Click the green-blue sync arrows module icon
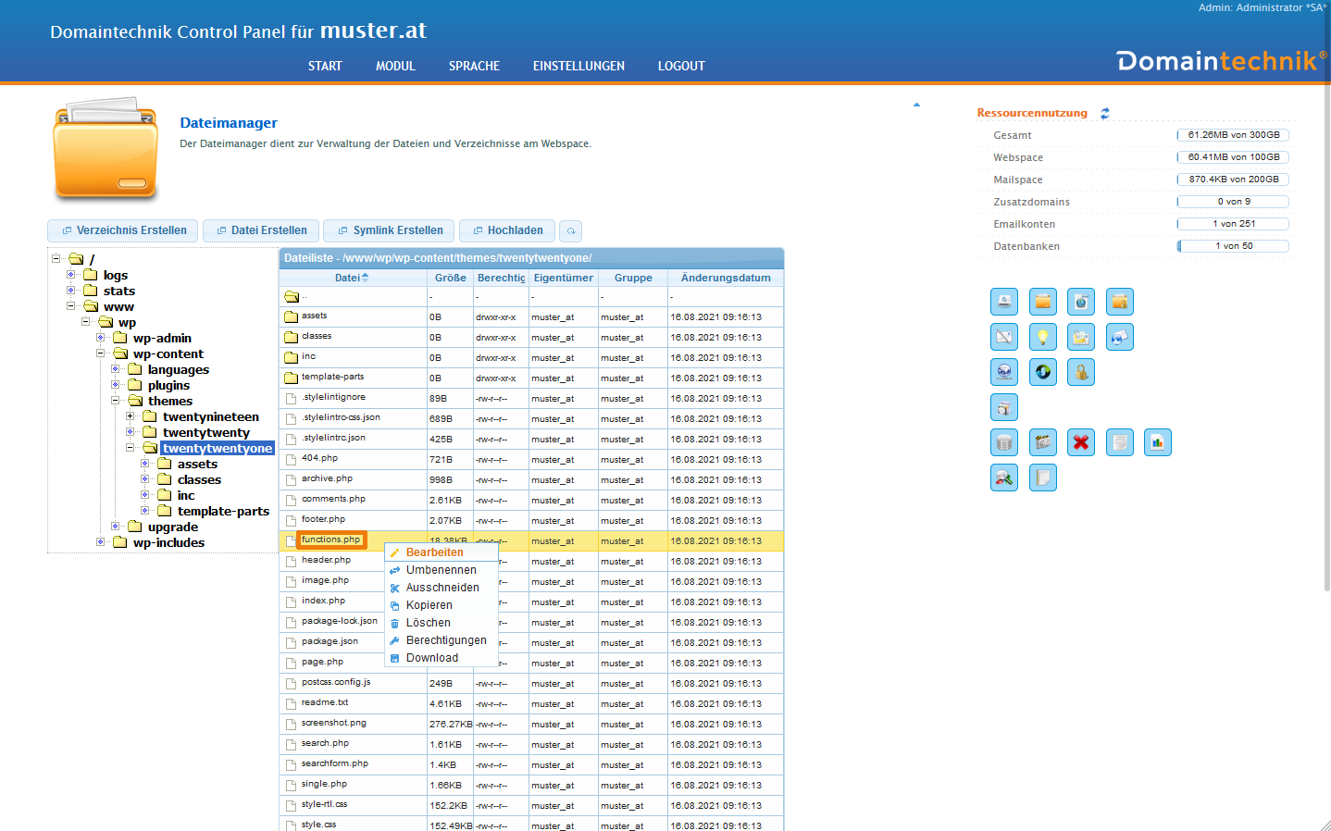The height and width of the screenshot is (831, 1331). 1042,373
